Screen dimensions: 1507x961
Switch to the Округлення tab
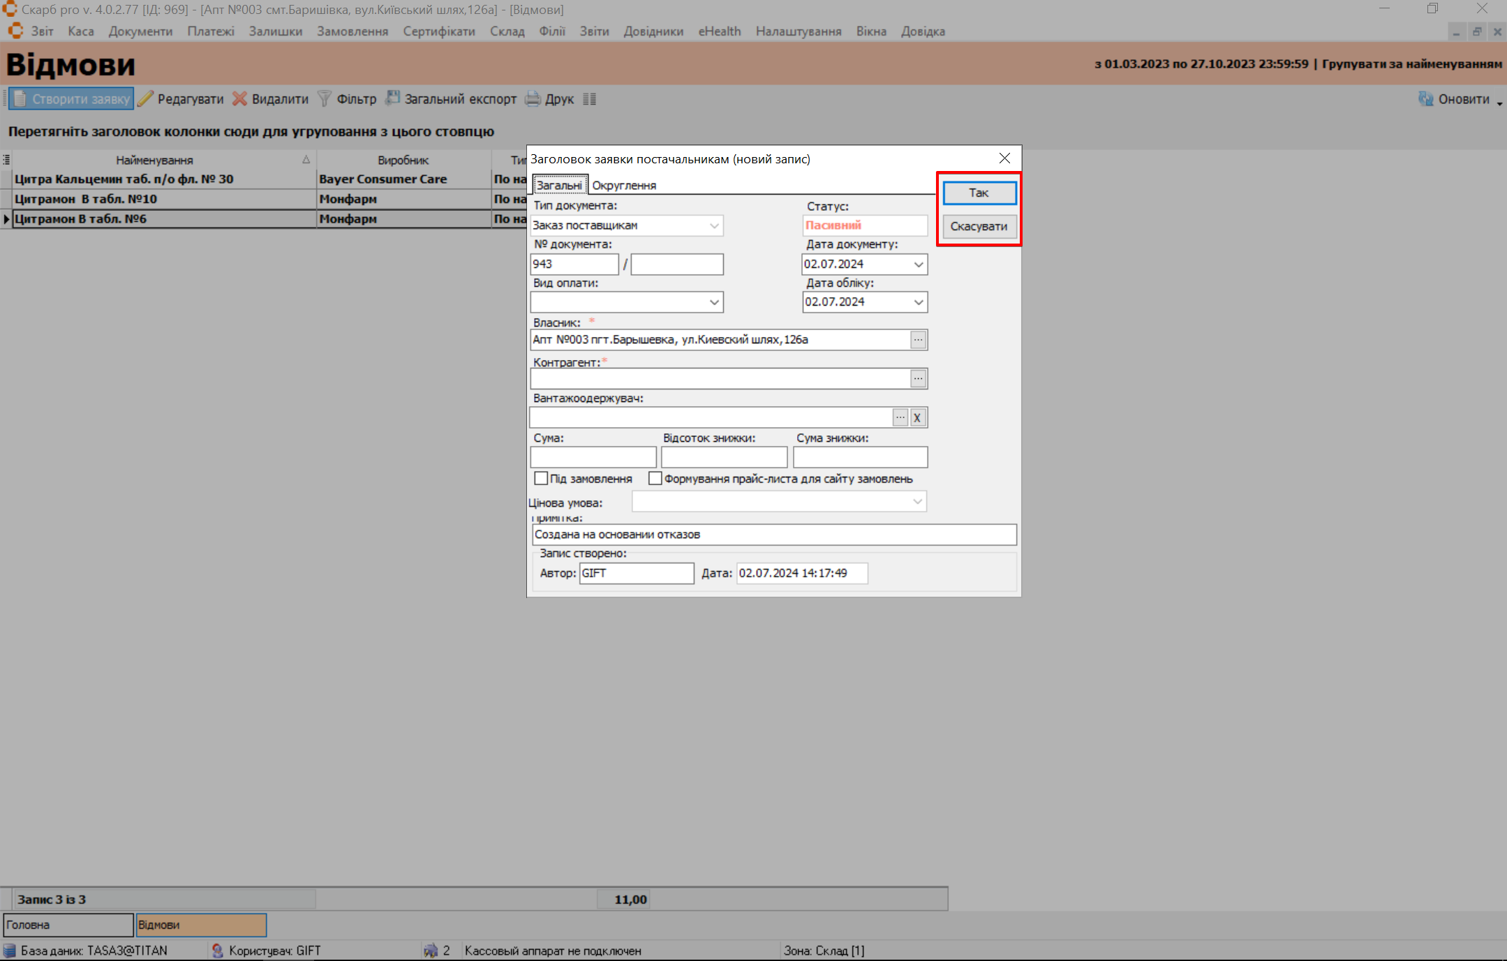[624, 186]
